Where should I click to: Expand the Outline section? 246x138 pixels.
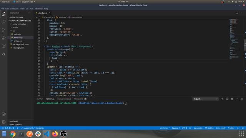[x=20, y=121]
